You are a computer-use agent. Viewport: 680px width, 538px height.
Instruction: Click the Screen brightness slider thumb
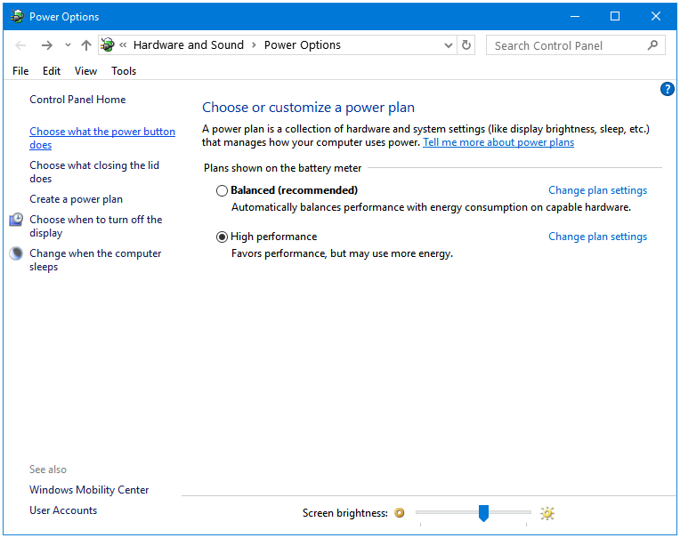coord(483,513)
